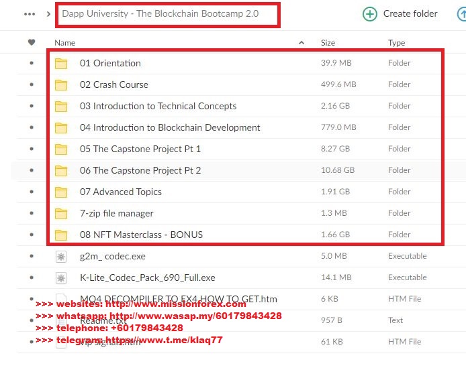Open the three-dots breadcrumb menu

(x=30, y=14)
